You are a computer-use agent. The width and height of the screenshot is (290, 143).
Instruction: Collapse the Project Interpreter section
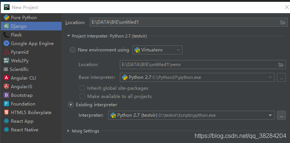click(69, 36)
